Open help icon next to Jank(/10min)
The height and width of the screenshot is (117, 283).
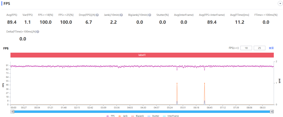pyautogui.click(x=121, y=15)
